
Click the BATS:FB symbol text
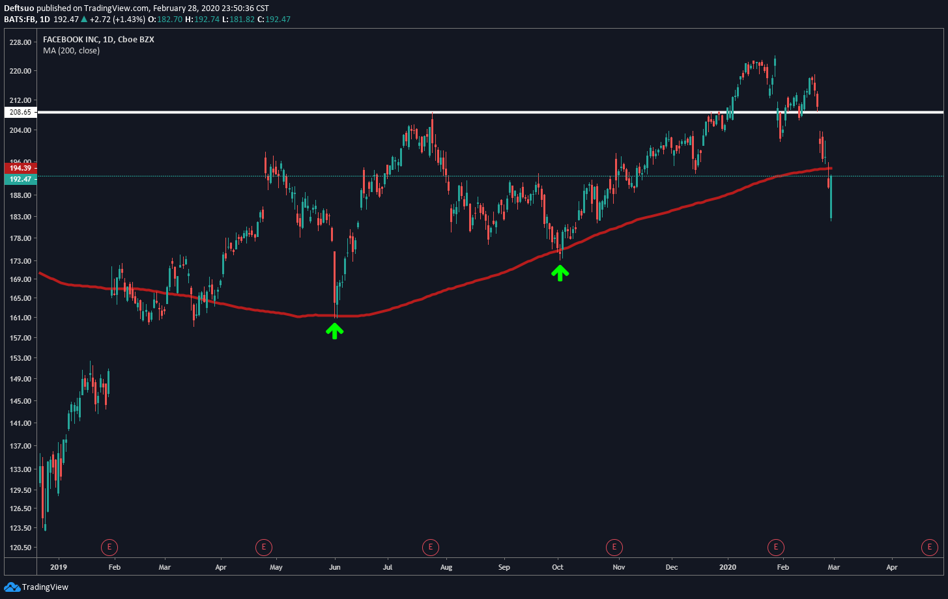[x=18, y=20]
